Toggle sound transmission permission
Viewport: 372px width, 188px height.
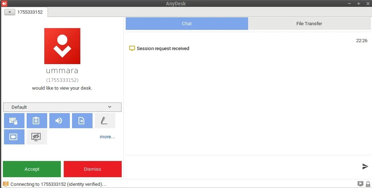[x=59, y=121]
